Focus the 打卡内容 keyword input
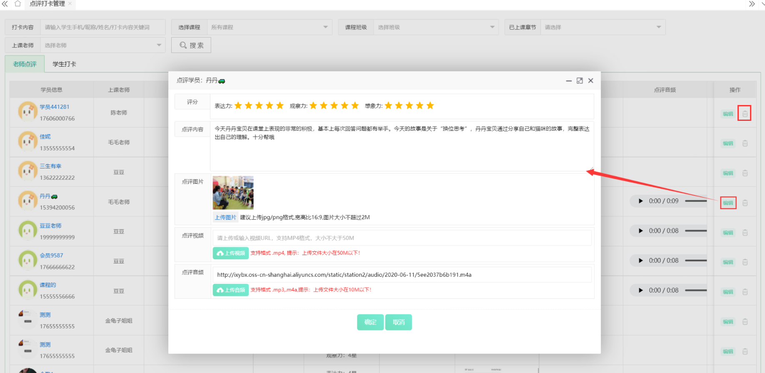The width and height of the screenshot is (765, 373). [102, 27]
